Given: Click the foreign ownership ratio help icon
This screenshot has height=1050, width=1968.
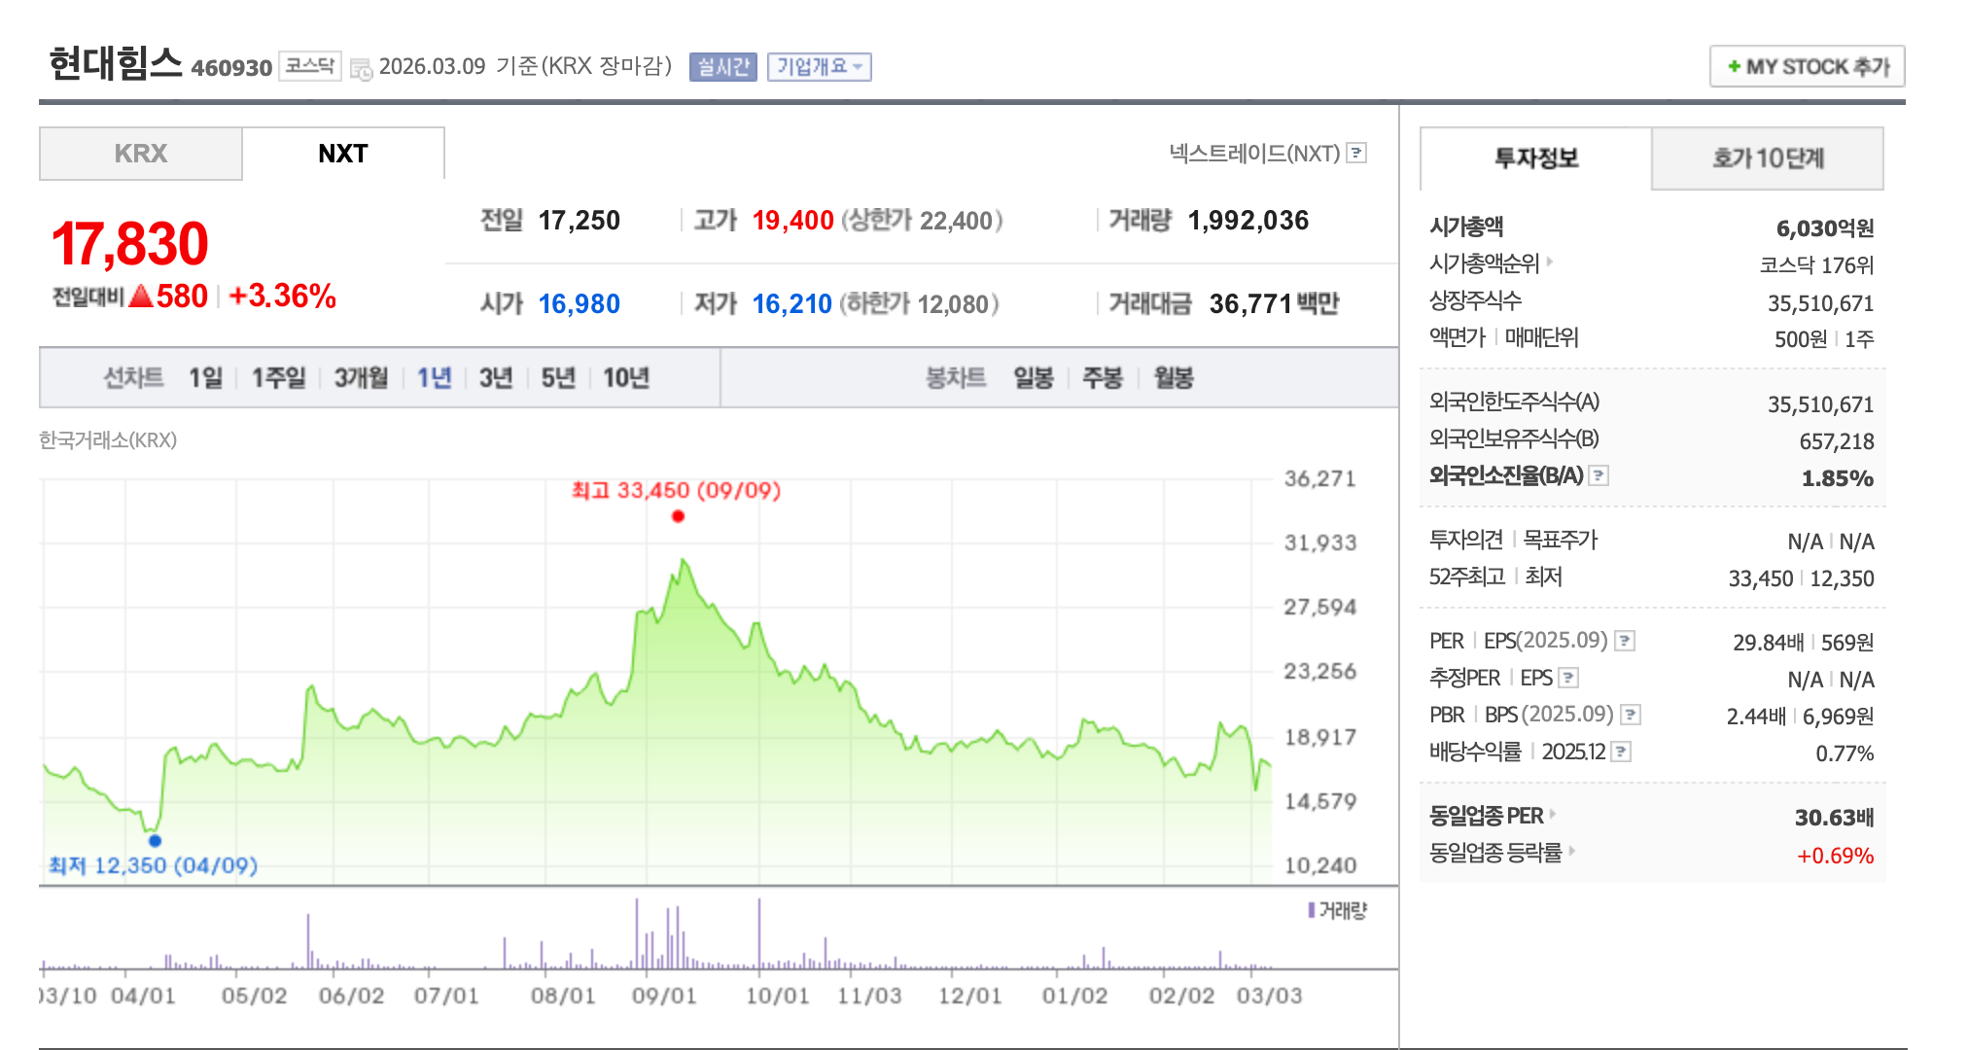Looking at the screenshot, I should [x=1599, y=475].
